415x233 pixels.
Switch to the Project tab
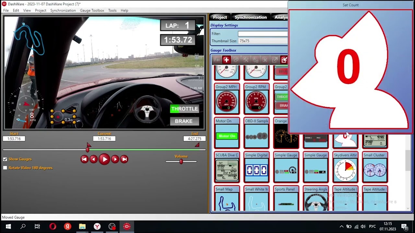[x=220, y=17]
